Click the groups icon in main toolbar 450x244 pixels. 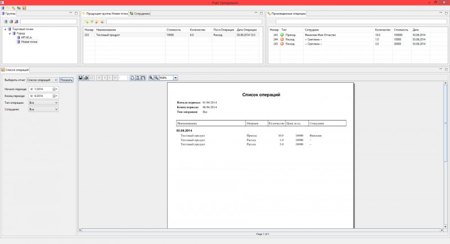tap(3, 8)
